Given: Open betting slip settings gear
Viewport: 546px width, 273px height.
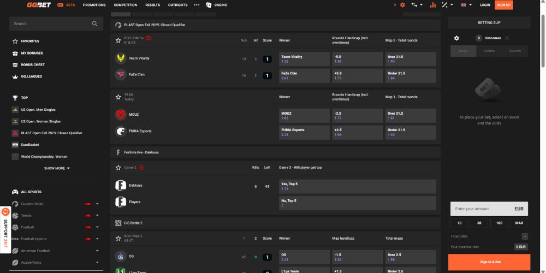Looking at the screenshot, I should pyautogui.click(x=456, y=38).
